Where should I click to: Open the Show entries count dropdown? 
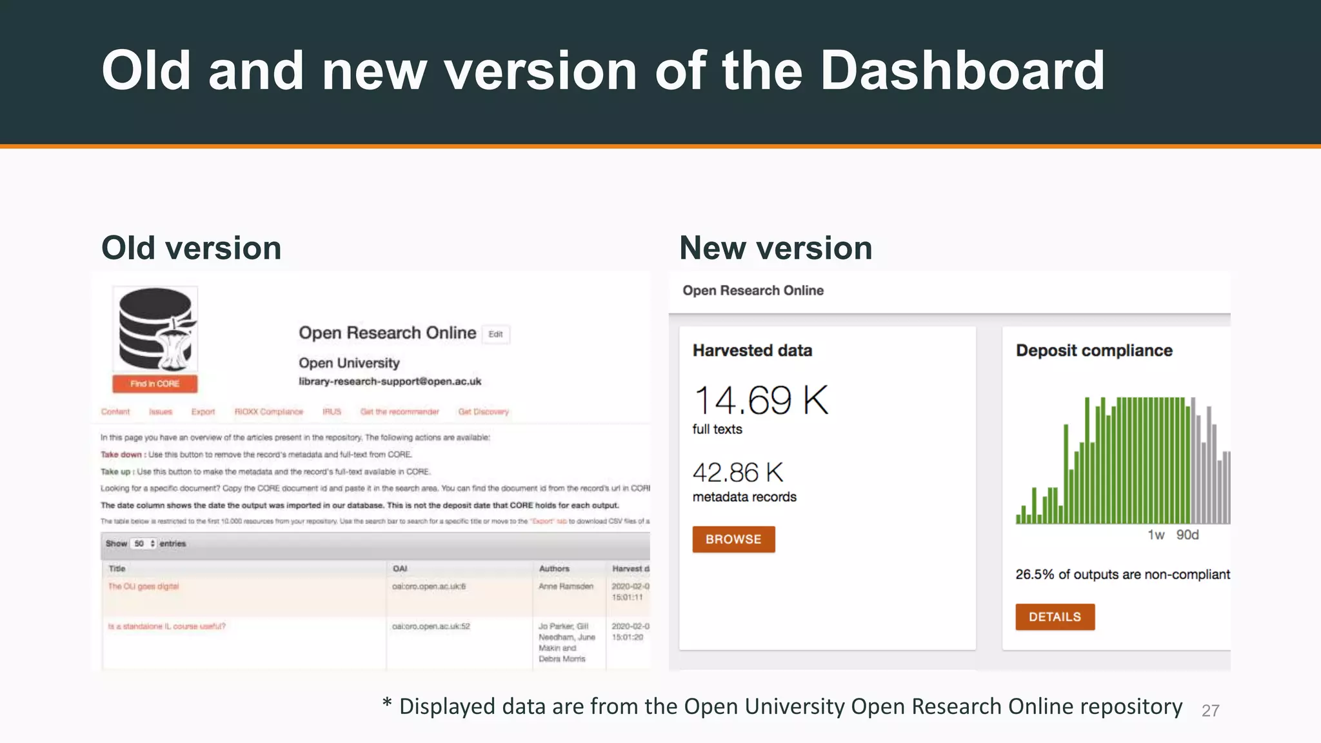click(x=144, y=544)
